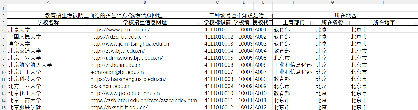Click the cell 北京航空航天大学
Image resolution: width=418 pixels, height=110 pixels.
(x=48, y=65)
